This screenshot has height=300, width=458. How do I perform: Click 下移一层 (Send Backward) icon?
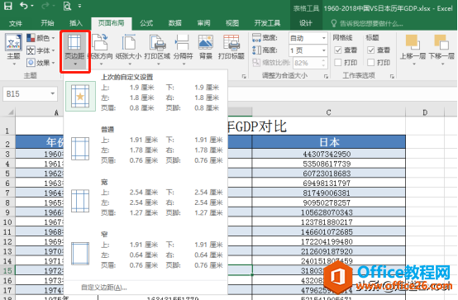tap(441, 50)
